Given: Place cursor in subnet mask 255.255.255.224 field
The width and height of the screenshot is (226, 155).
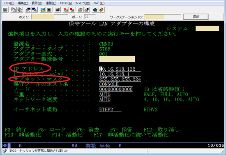Looking at the screenshot, I should 120,79.
